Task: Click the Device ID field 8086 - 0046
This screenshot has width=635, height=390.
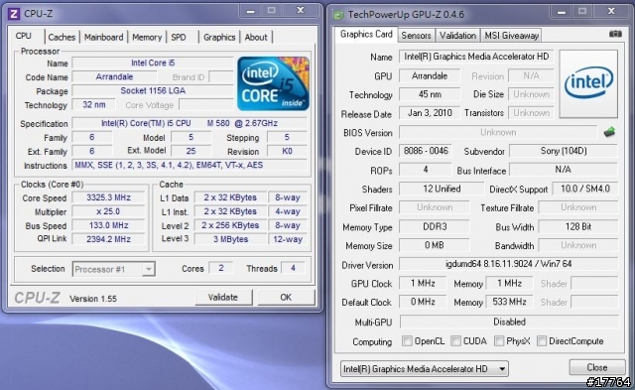Action: pos(426,151)
